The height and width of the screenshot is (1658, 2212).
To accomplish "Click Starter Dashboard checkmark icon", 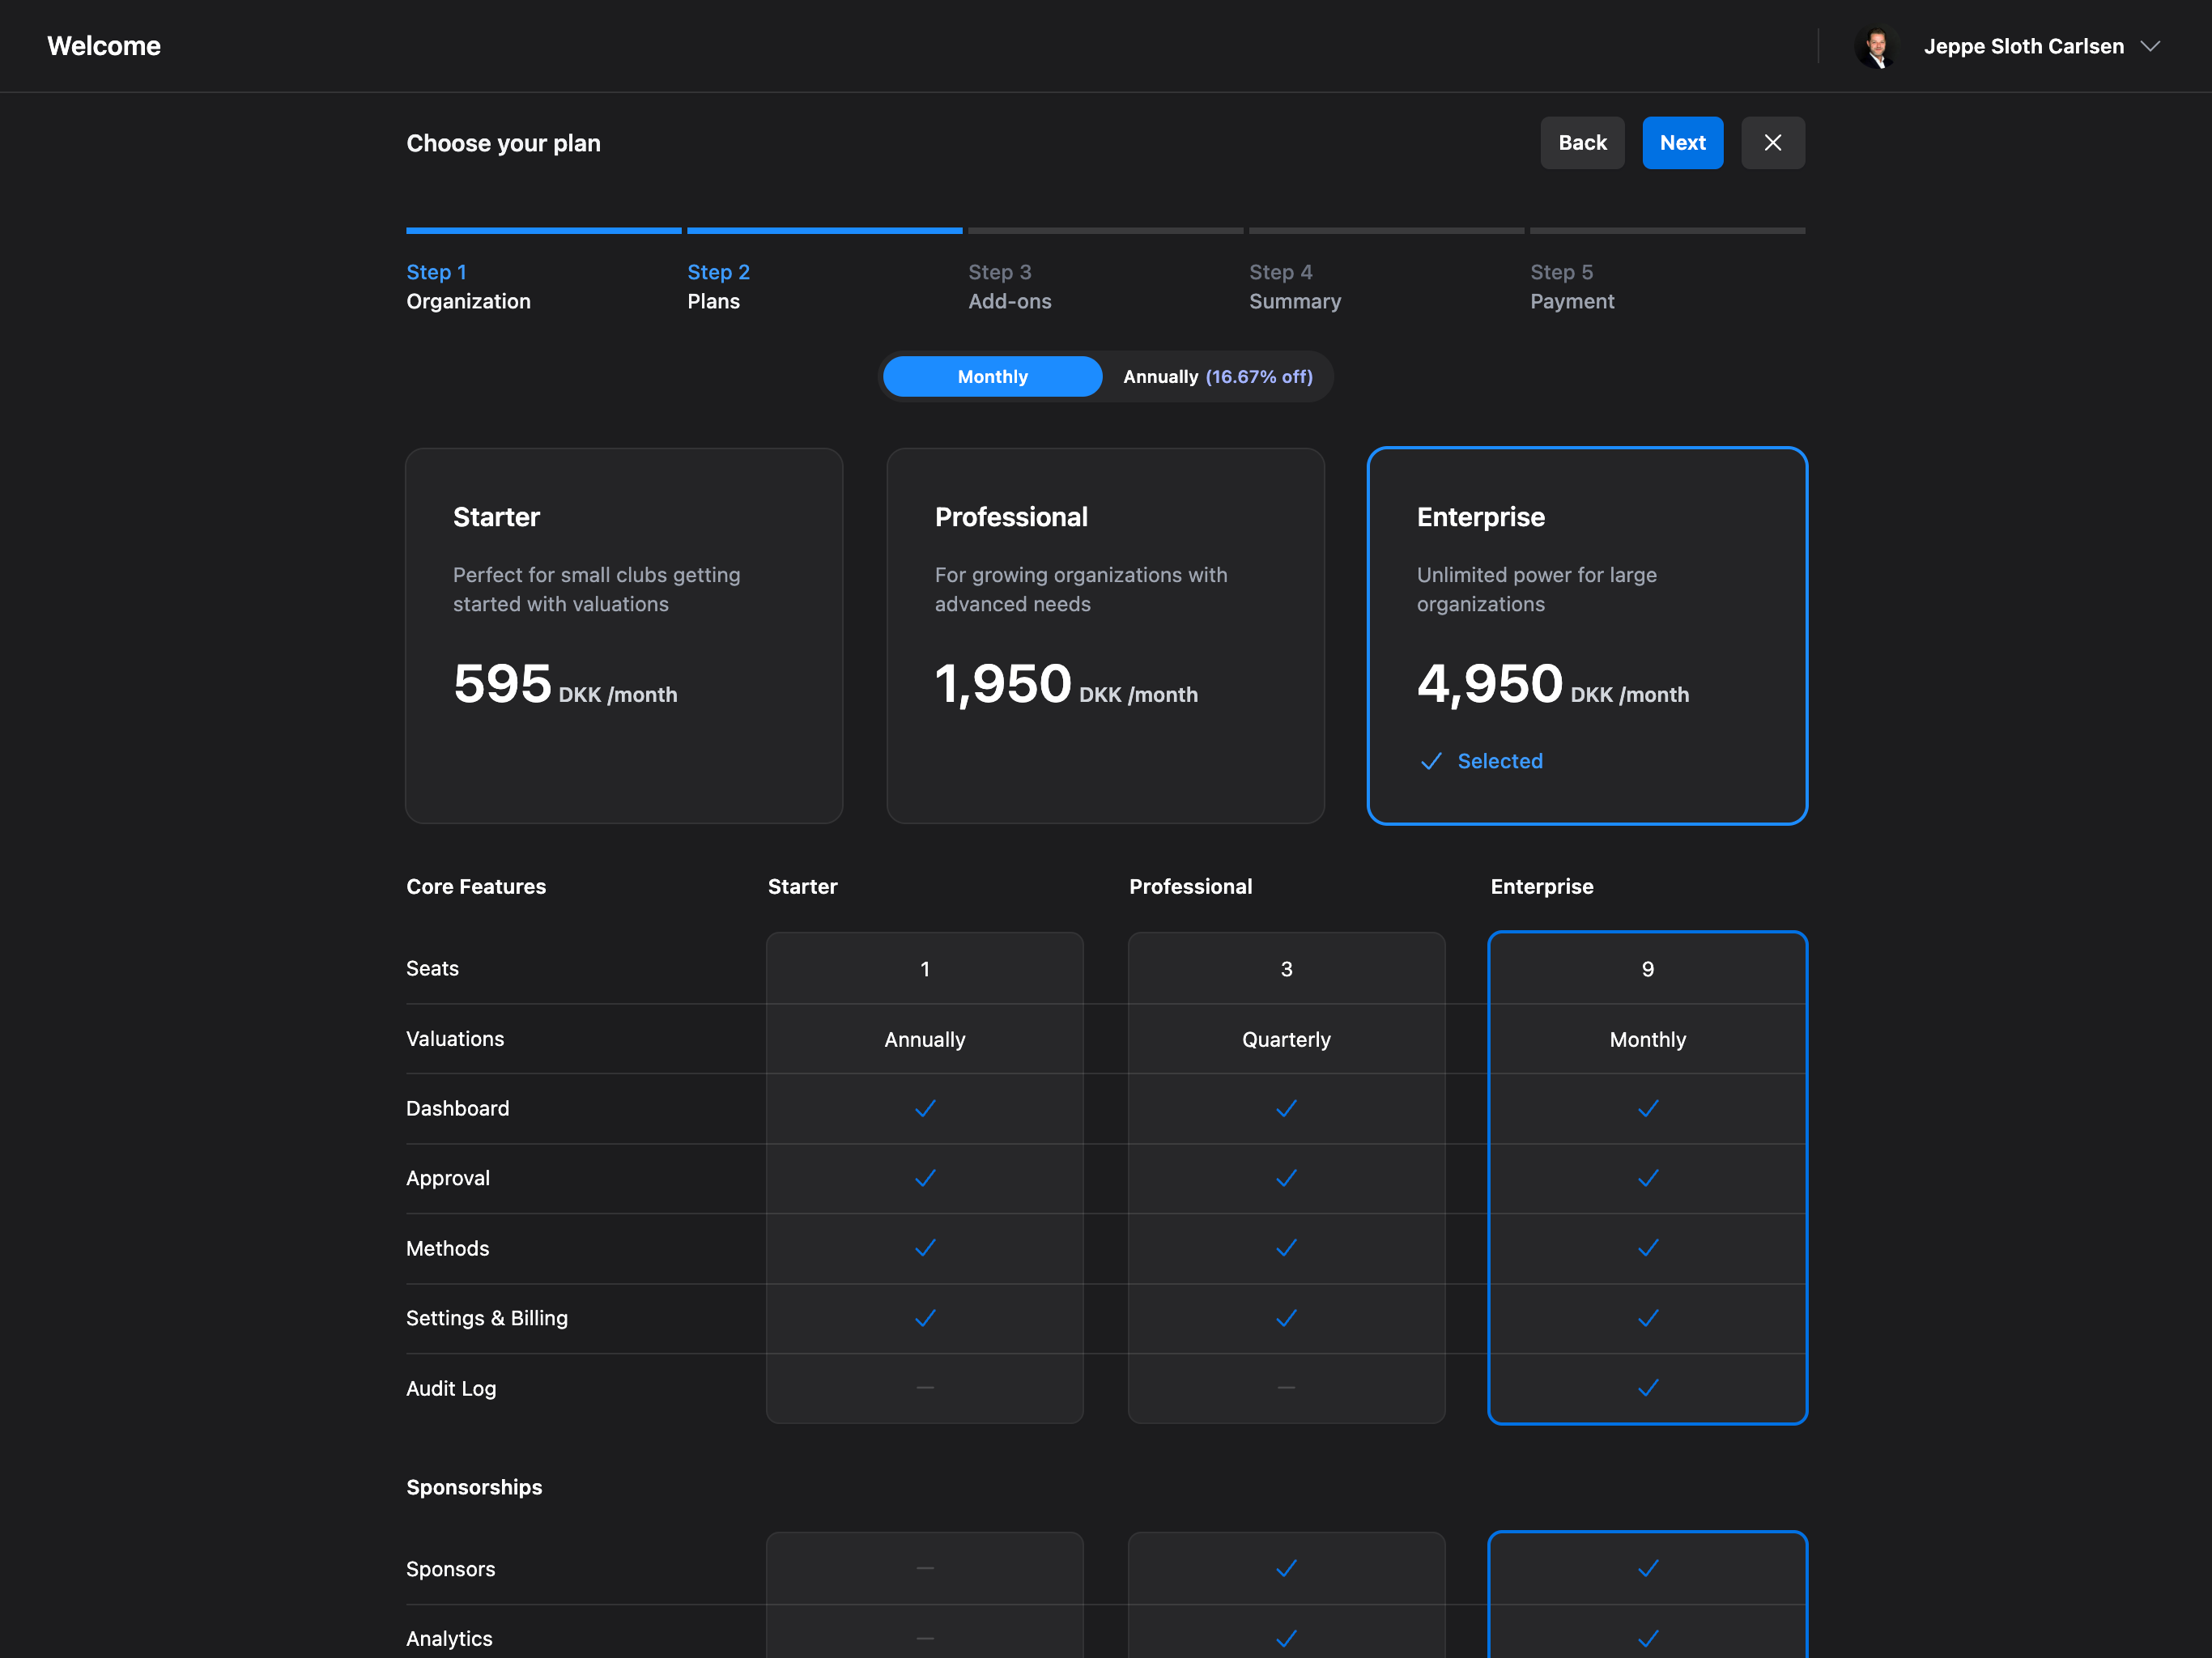I will pos(924,1108).
